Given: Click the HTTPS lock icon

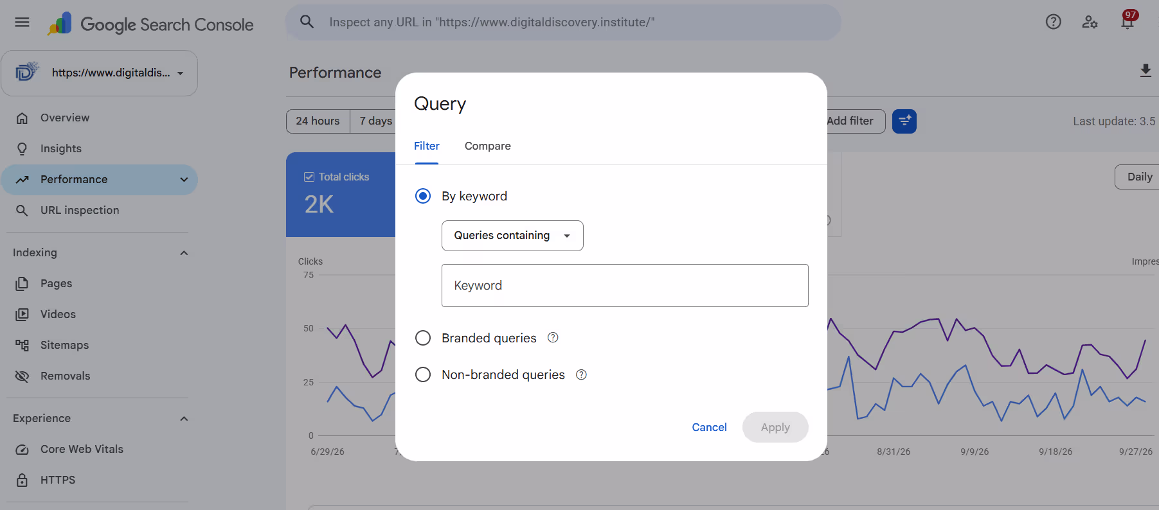Looking at the screenshot, I should tap(22, 480).
